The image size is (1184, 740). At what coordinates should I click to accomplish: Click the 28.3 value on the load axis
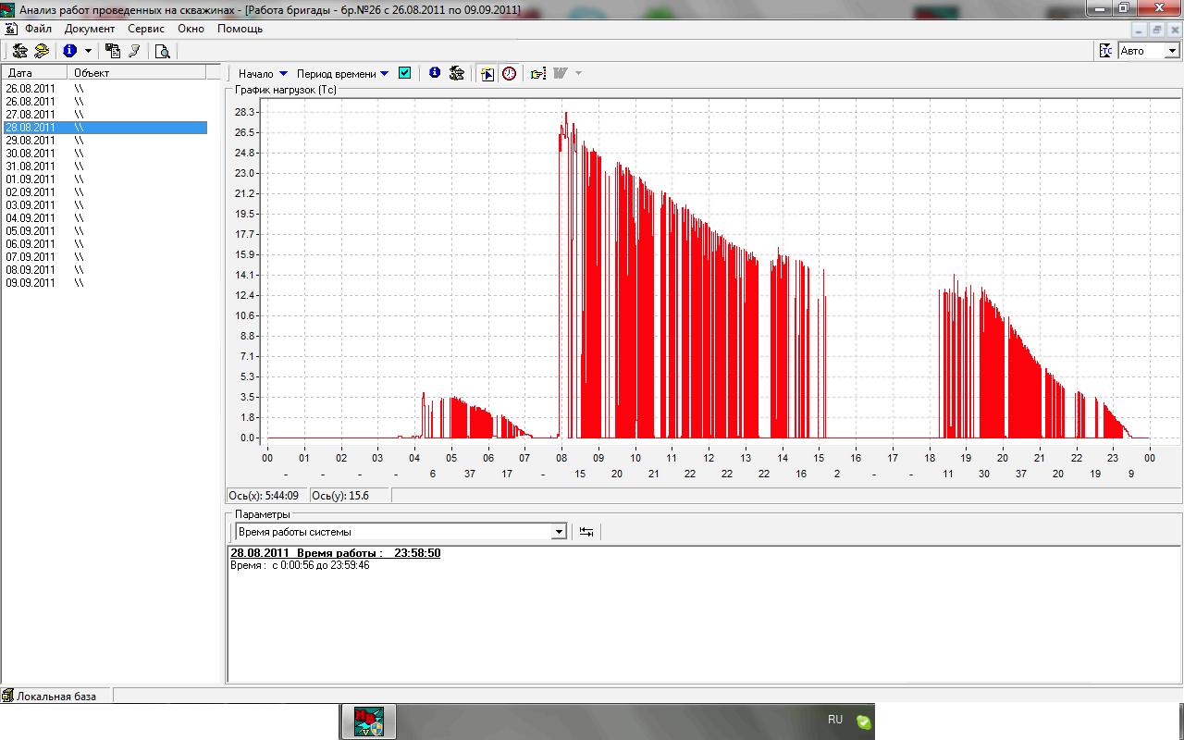[245, 112]
